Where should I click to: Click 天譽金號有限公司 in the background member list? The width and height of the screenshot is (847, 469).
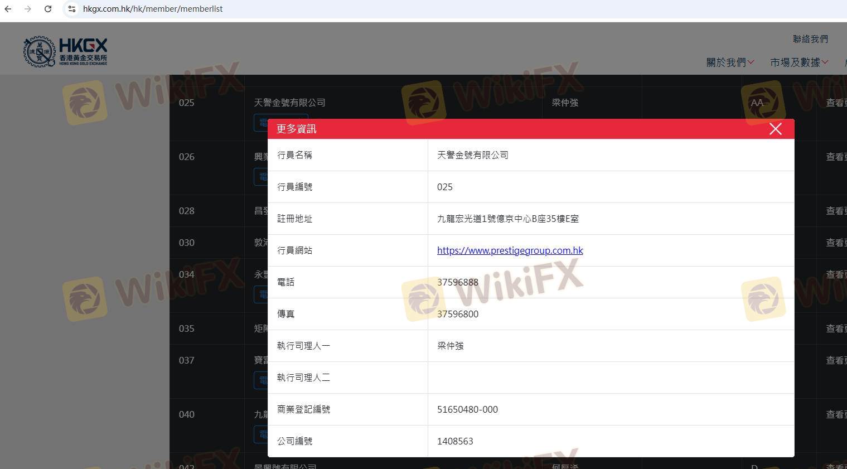pos(289,103)
